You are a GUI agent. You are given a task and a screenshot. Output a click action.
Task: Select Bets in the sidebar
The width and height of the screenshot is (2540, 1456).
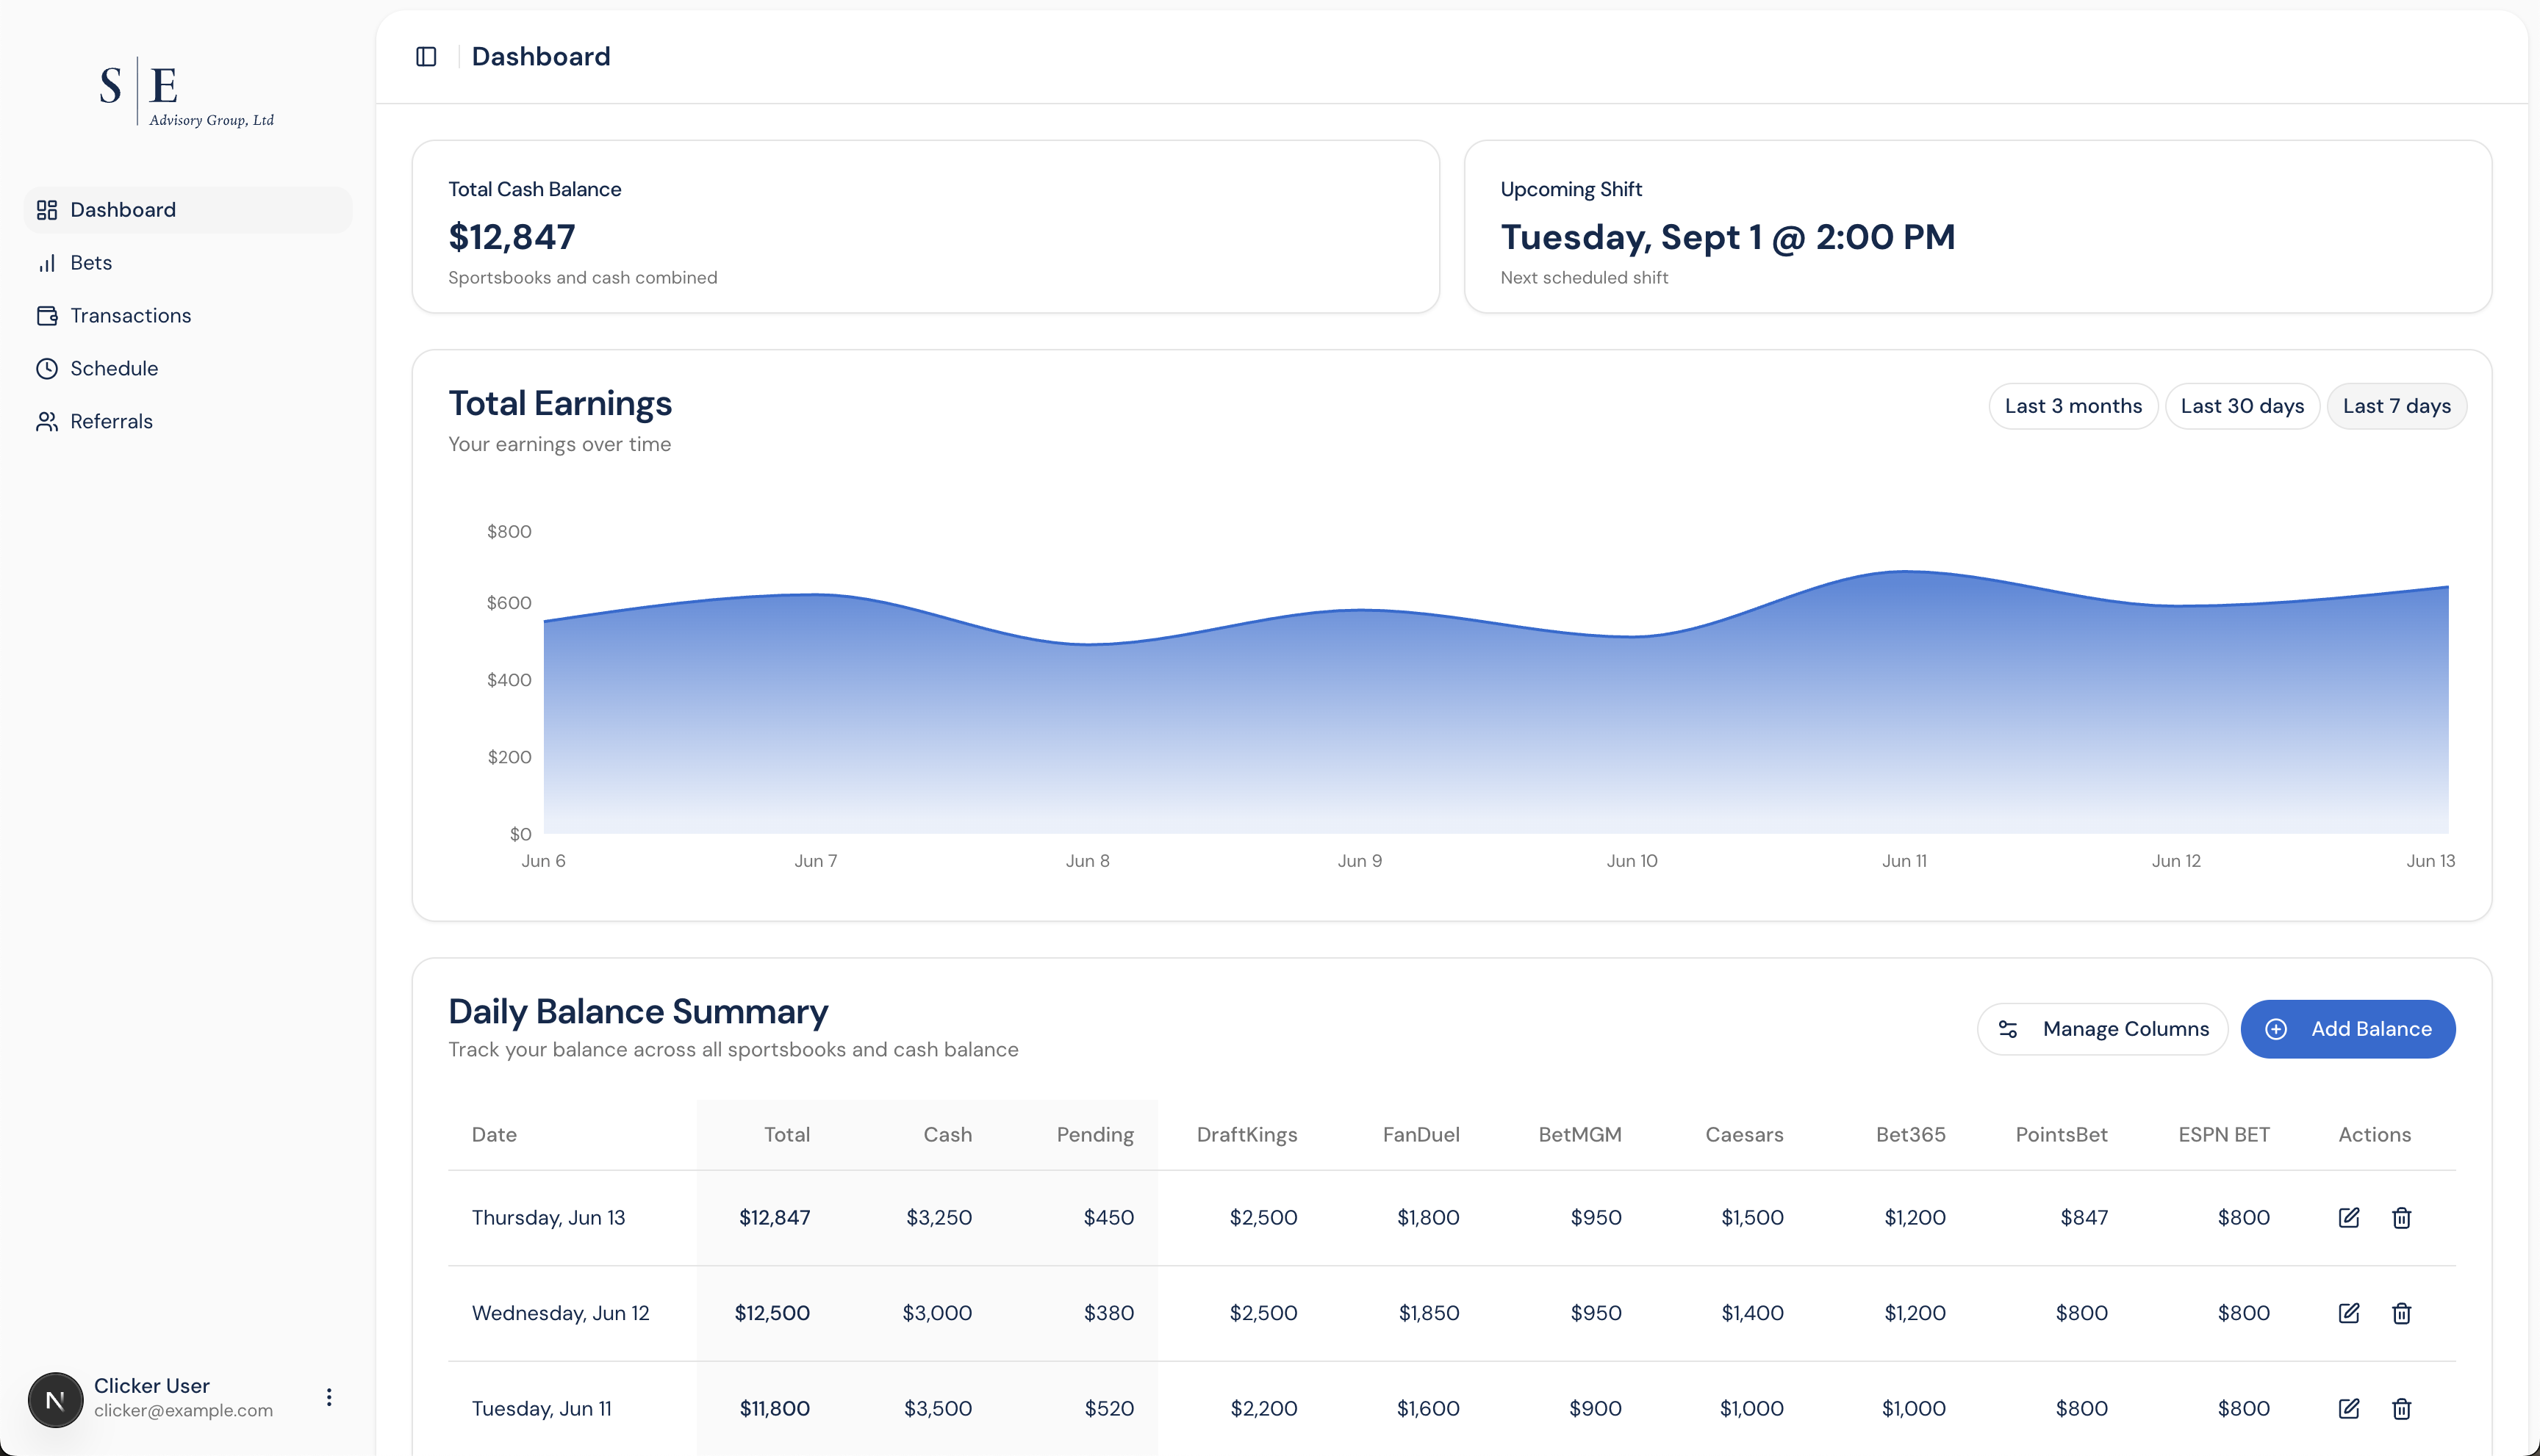click(92, 262)
